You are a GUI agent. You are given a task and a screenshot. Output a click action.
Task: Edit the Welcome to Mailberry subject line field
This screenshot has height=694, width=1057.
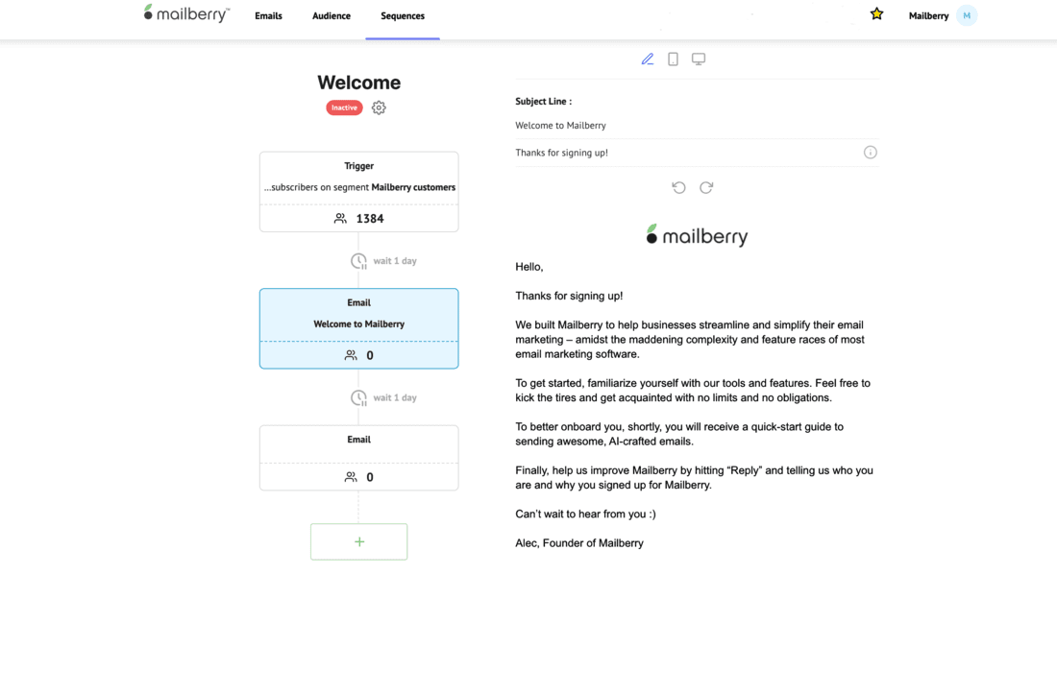[687, 126]
